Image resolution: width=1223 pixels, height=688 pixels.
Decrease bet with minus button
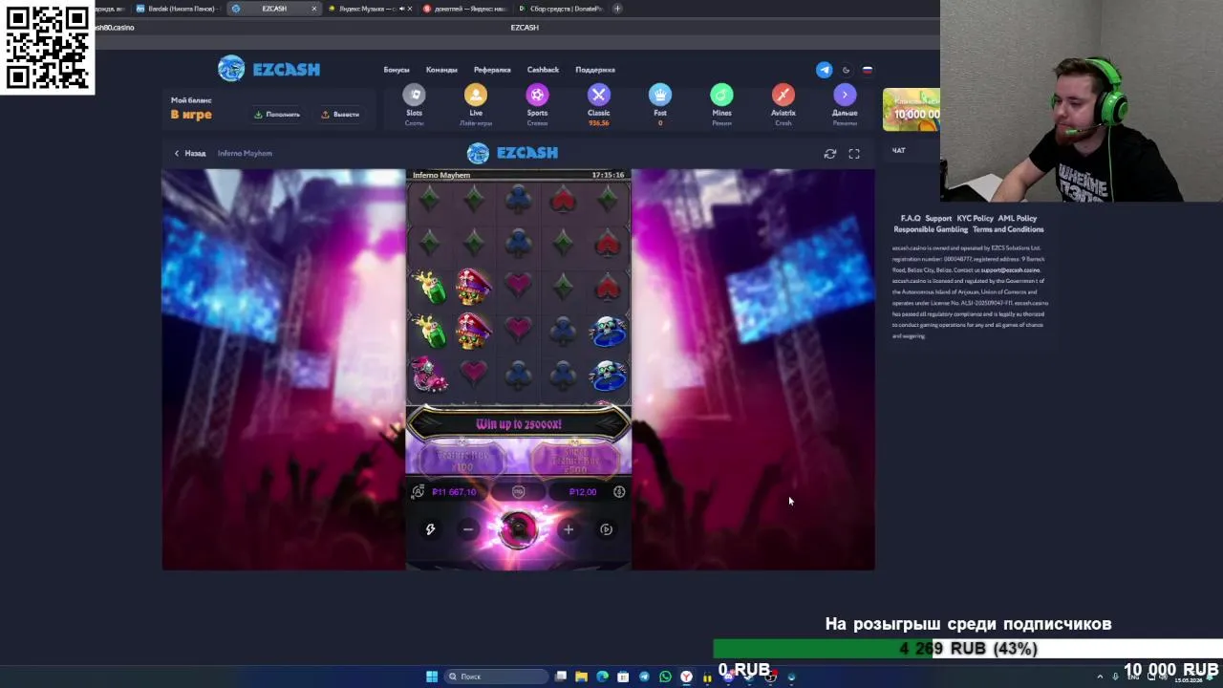[467, 529]
